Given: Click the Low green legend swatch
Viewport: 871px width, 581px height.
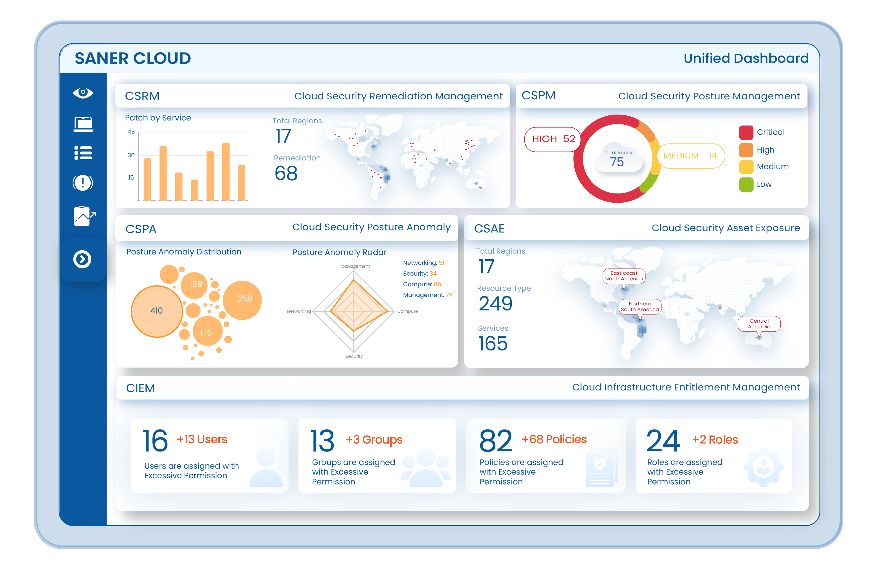Looking at the screenshot, I should pos(746,185).
